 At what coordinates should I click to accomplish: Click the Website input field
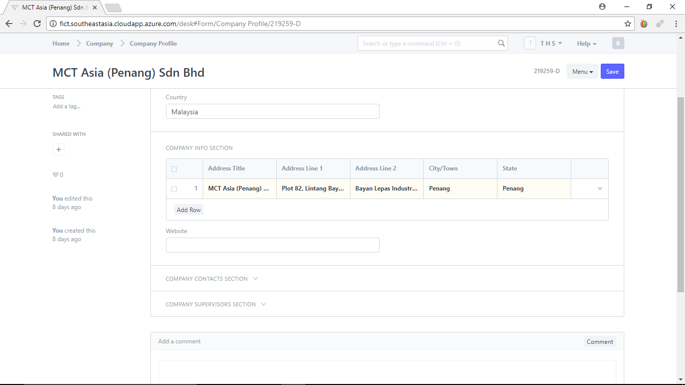(x=272, y=245)
